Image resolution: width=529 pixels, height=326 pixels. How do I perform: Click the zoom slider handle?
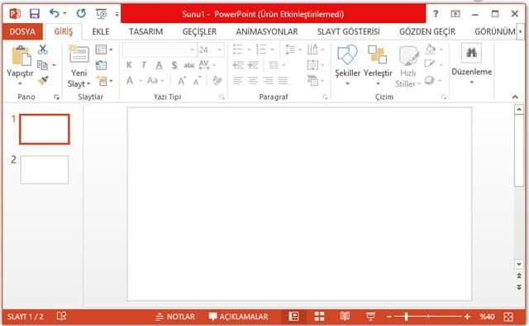[x=406, y=316]
